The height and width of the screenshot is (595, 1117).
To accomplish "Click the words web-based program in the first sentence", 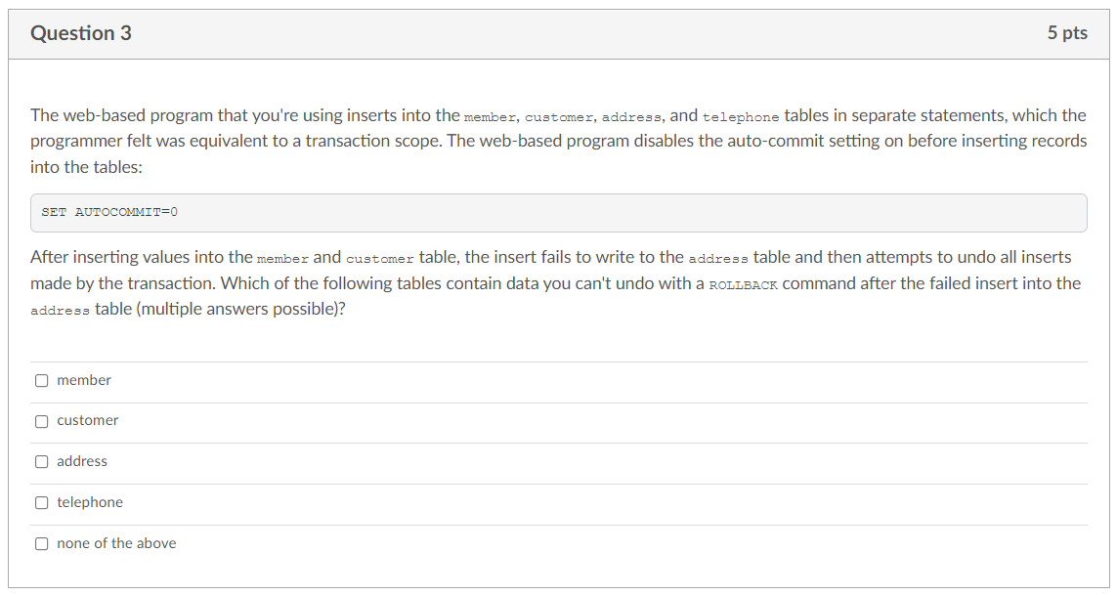I will tap(138, 115).
